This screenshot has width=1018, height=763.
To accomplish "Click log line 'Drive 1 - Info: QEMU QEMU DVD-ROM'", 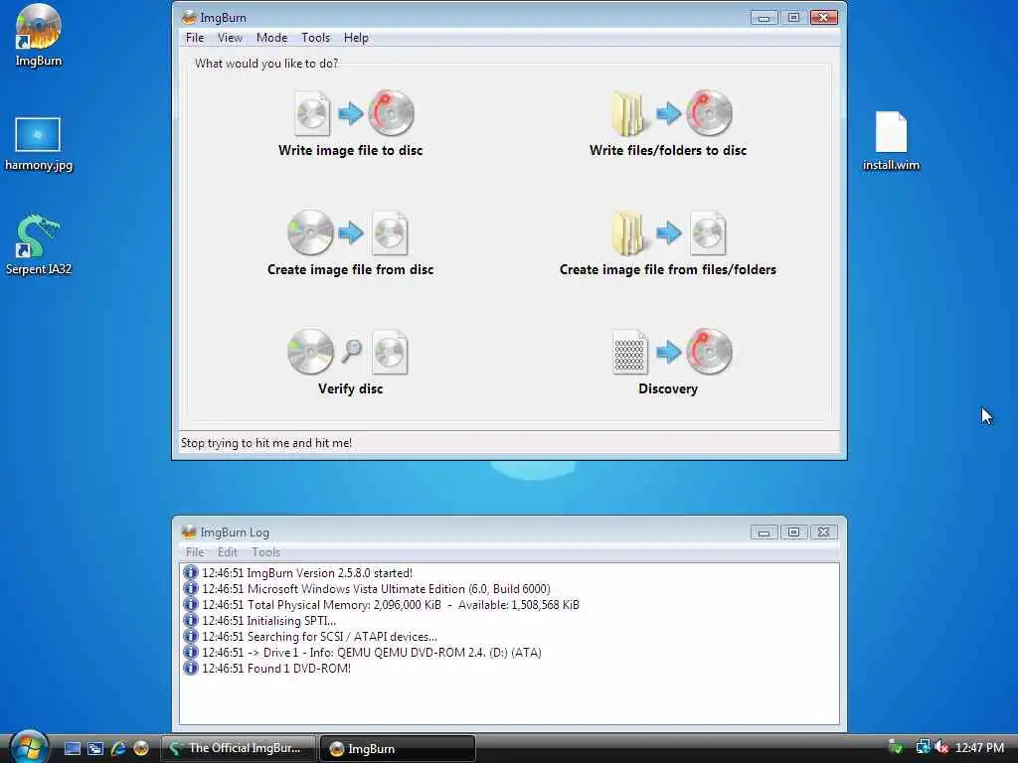I will coord(372,653).
